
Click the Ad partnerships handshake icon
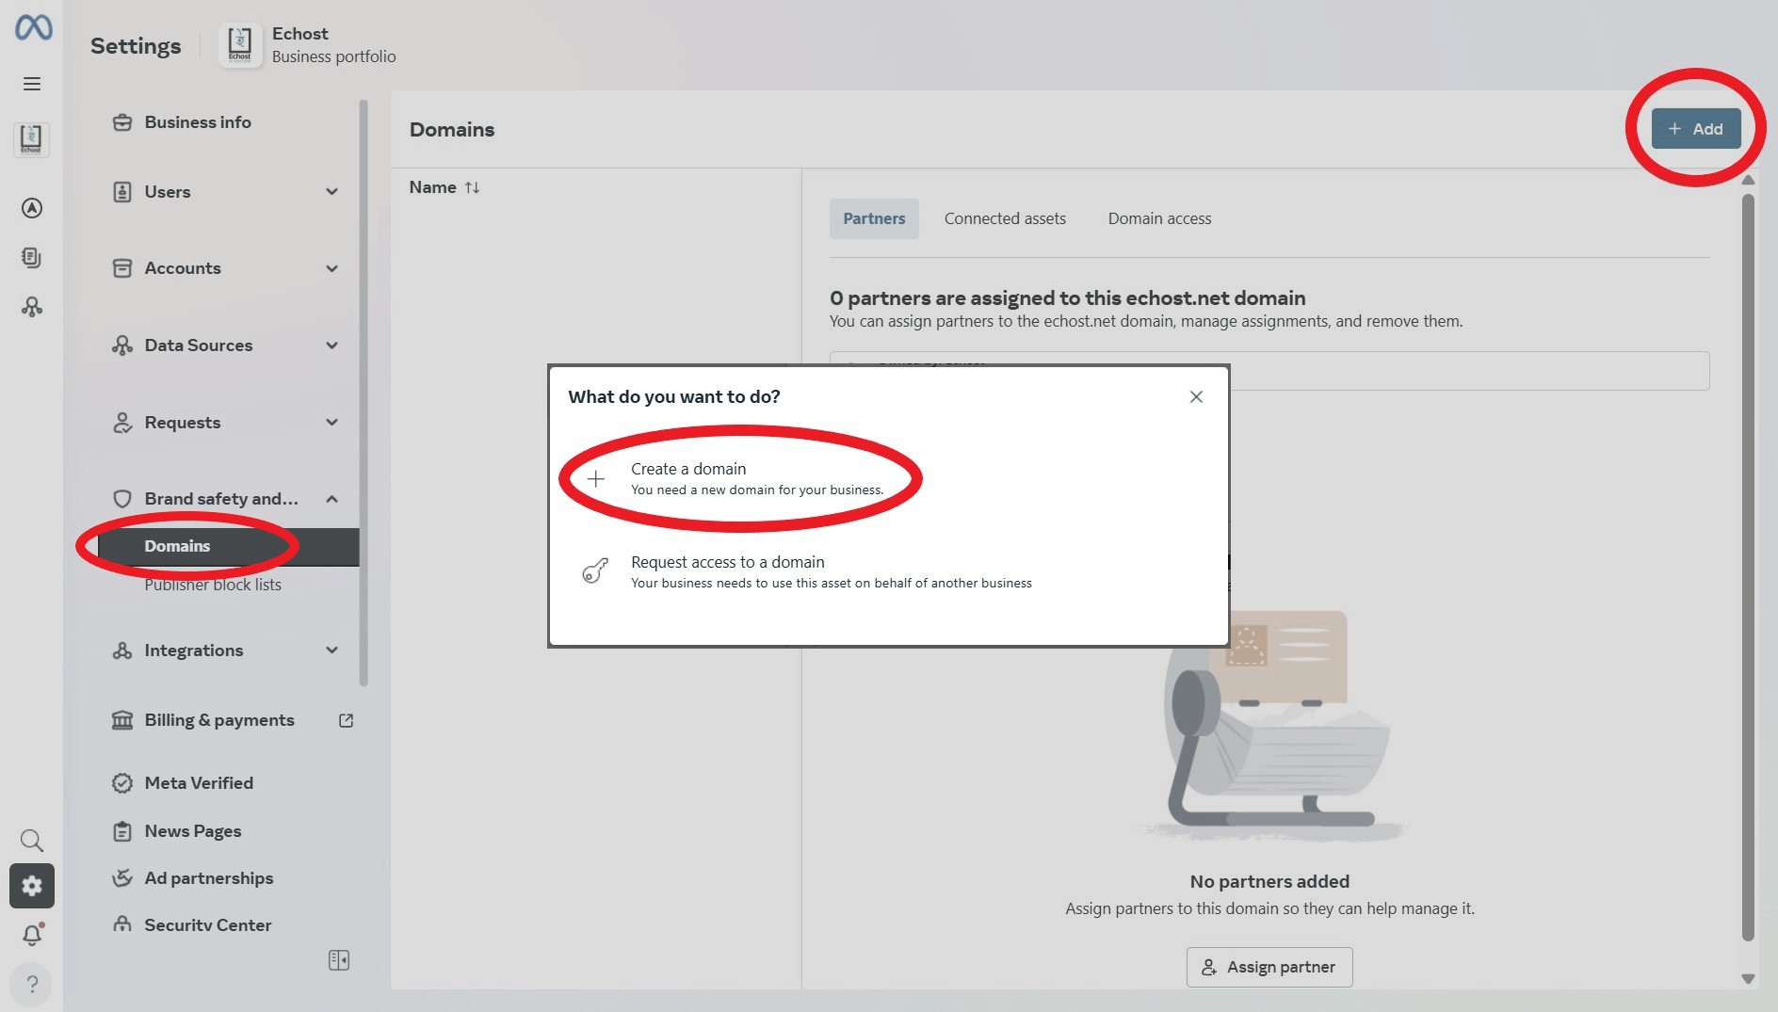[122, 878]
